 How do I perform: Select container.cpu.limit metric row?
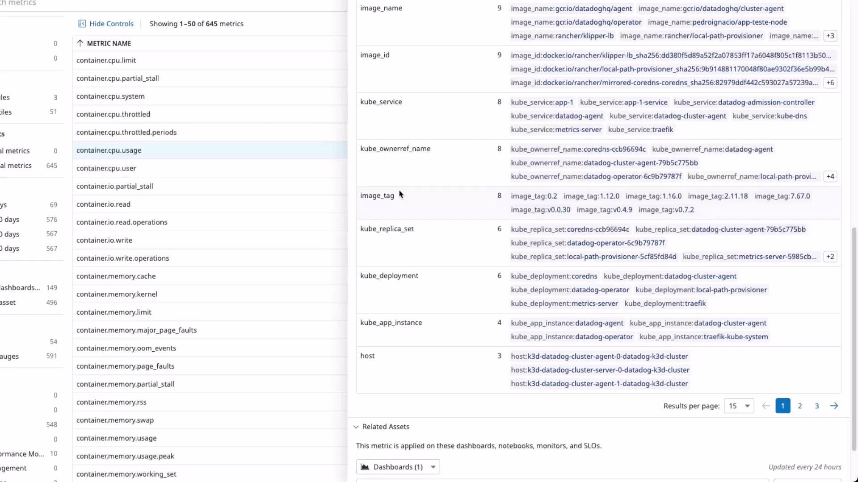[210, 60]
